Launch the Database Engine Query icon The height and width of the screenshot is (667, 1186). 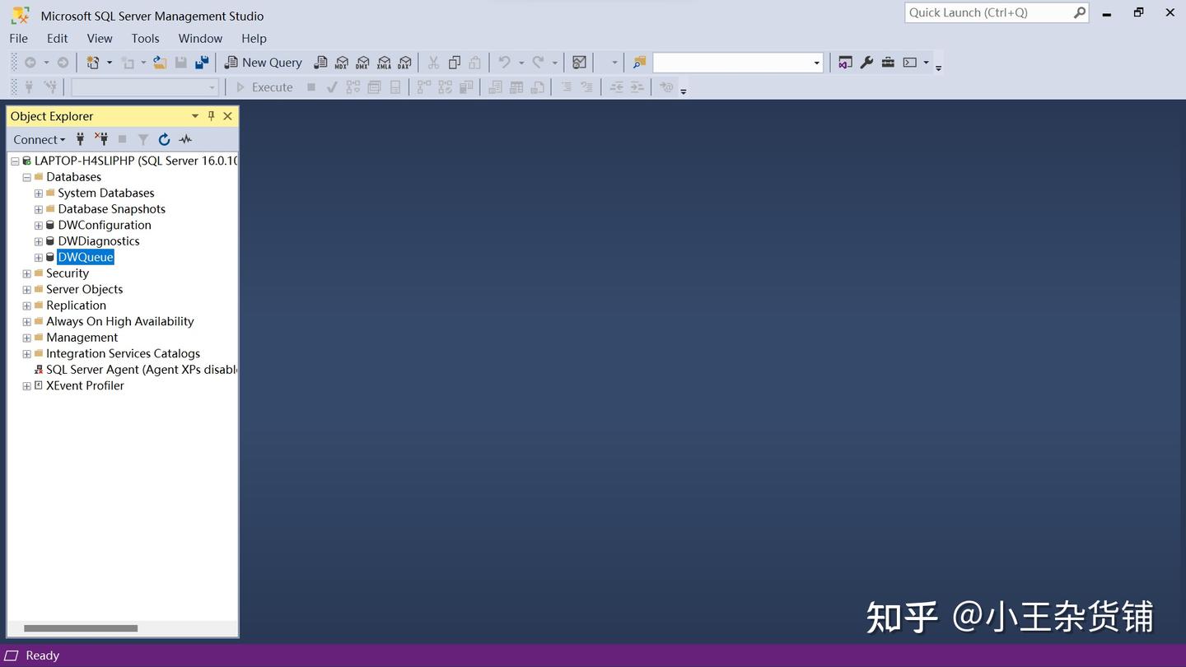(321, 63)
